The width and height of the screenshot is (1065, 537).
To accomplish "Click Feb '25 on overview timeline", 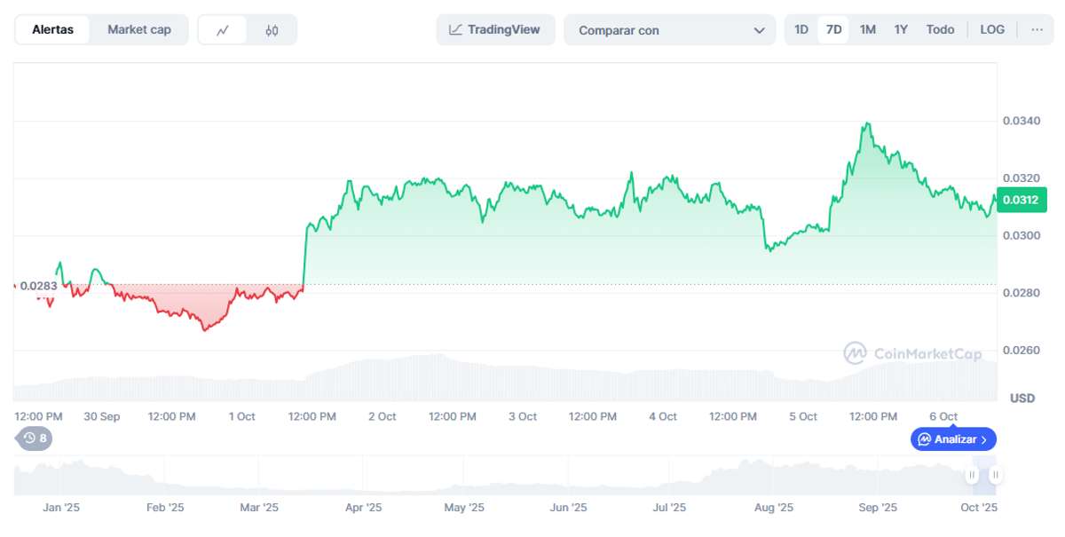I will (164, 508).
